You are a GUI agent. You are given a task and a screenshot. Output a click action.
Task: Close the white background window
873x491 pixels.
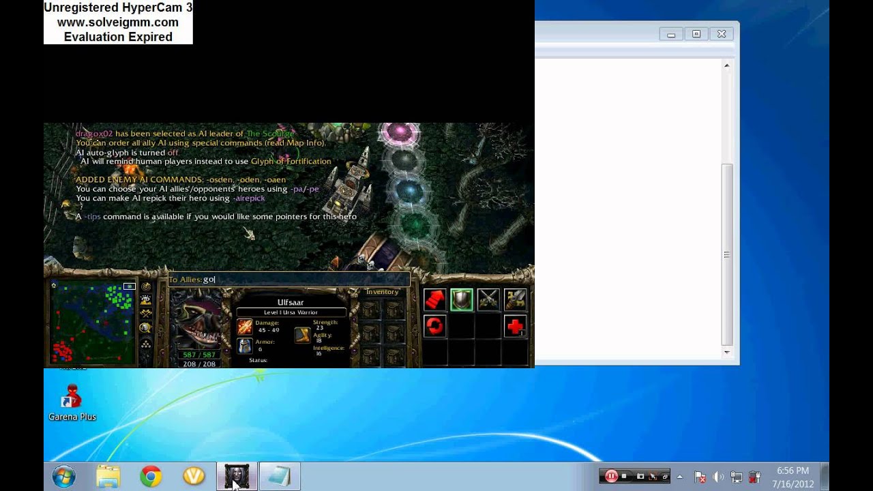pyautogui.click(x=722, y=33)
